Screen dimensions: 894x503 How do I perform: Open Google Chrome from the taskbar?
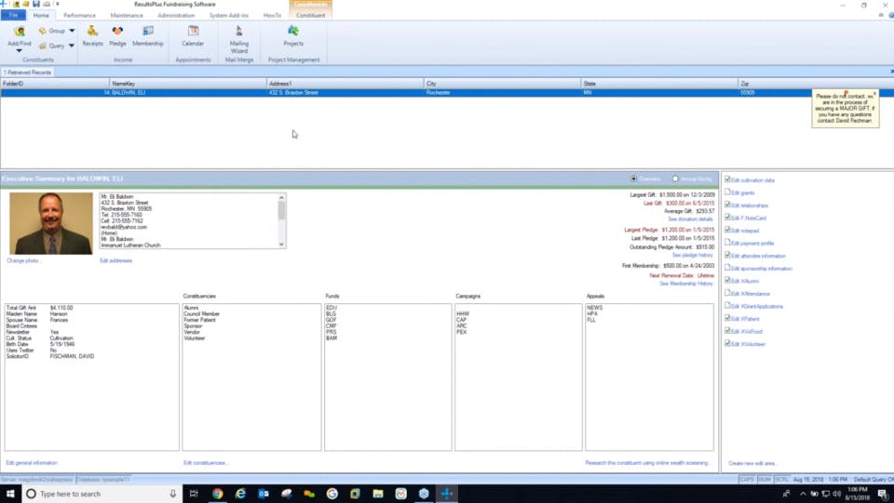click(217, 494)
